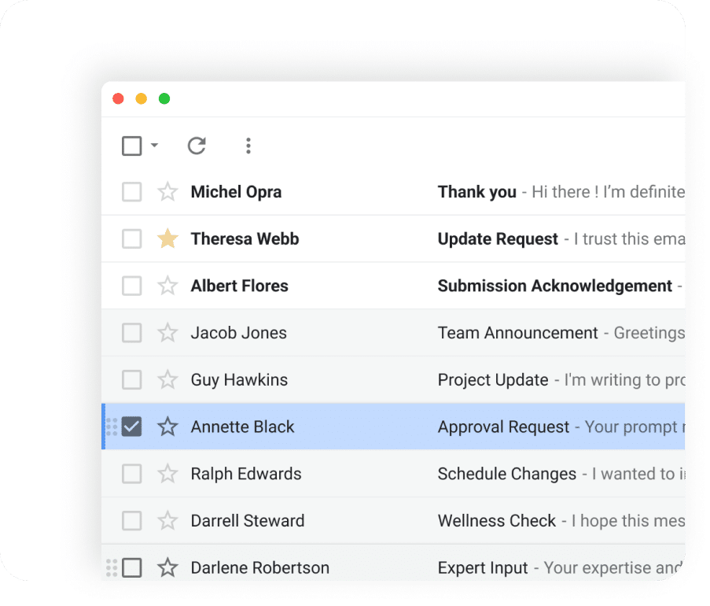Open the three-dot more options menu
Image resolution: width=710 pixels, height=606 pixels.
tap(248, 146)
